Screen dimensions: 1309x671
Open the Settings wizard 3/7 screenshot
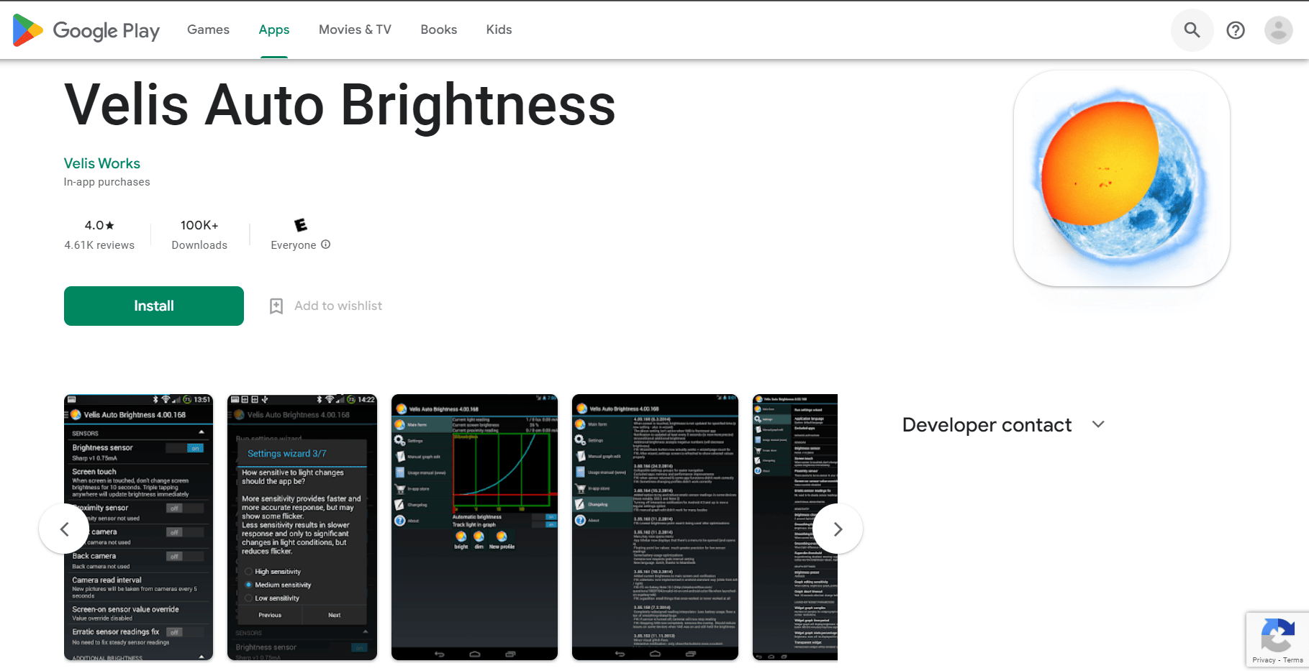tap(302, 527)
